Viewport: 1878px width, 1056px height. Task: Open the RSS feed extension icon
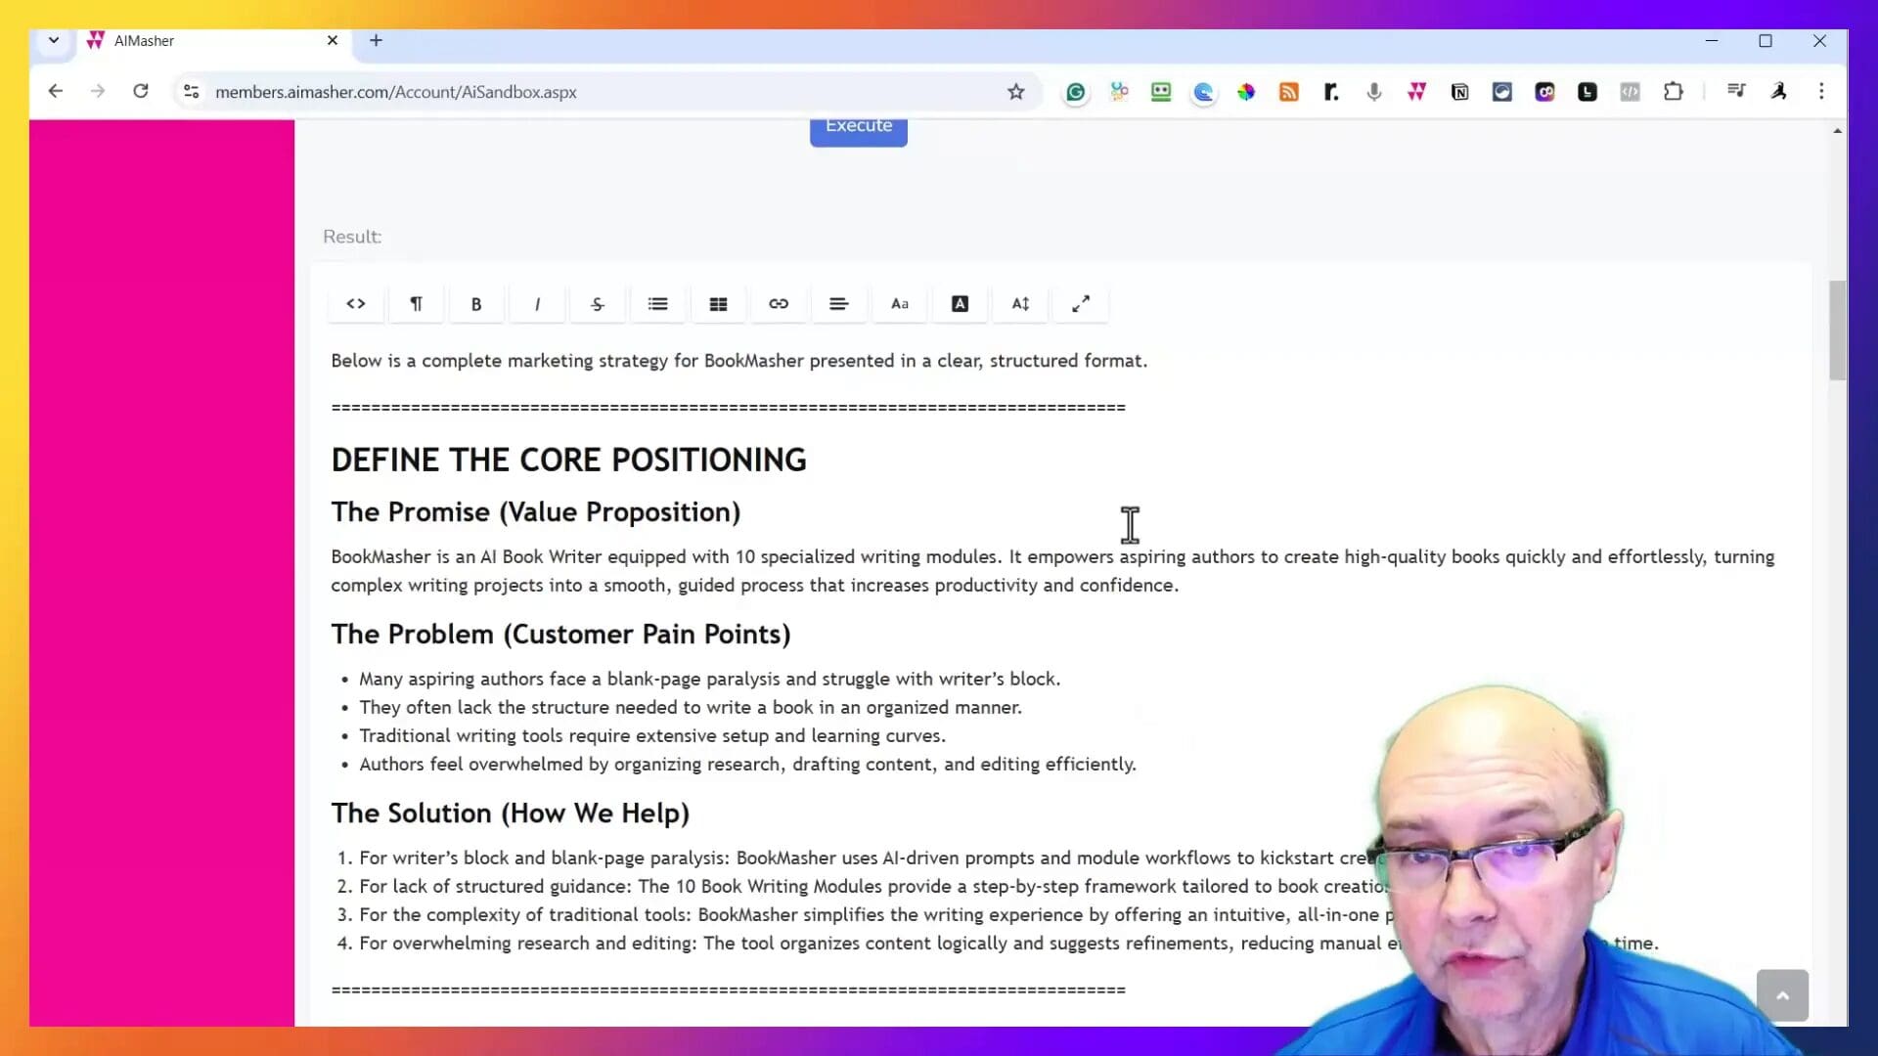click(x=1289, y=92)
